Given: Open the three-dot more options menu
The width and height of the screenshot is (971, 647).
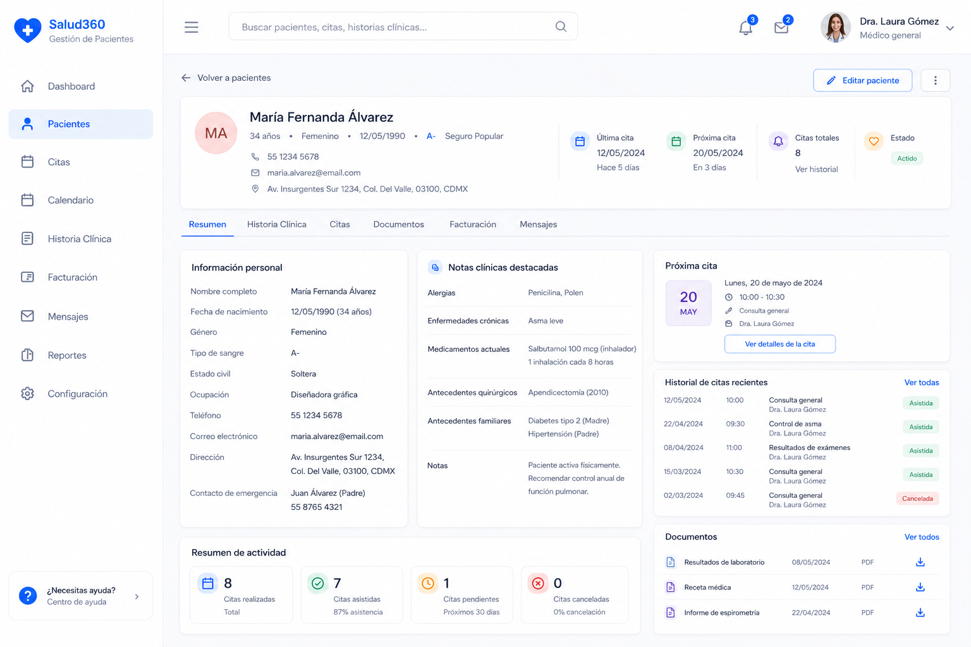Looking at the screenshot, I should (936, 80).
